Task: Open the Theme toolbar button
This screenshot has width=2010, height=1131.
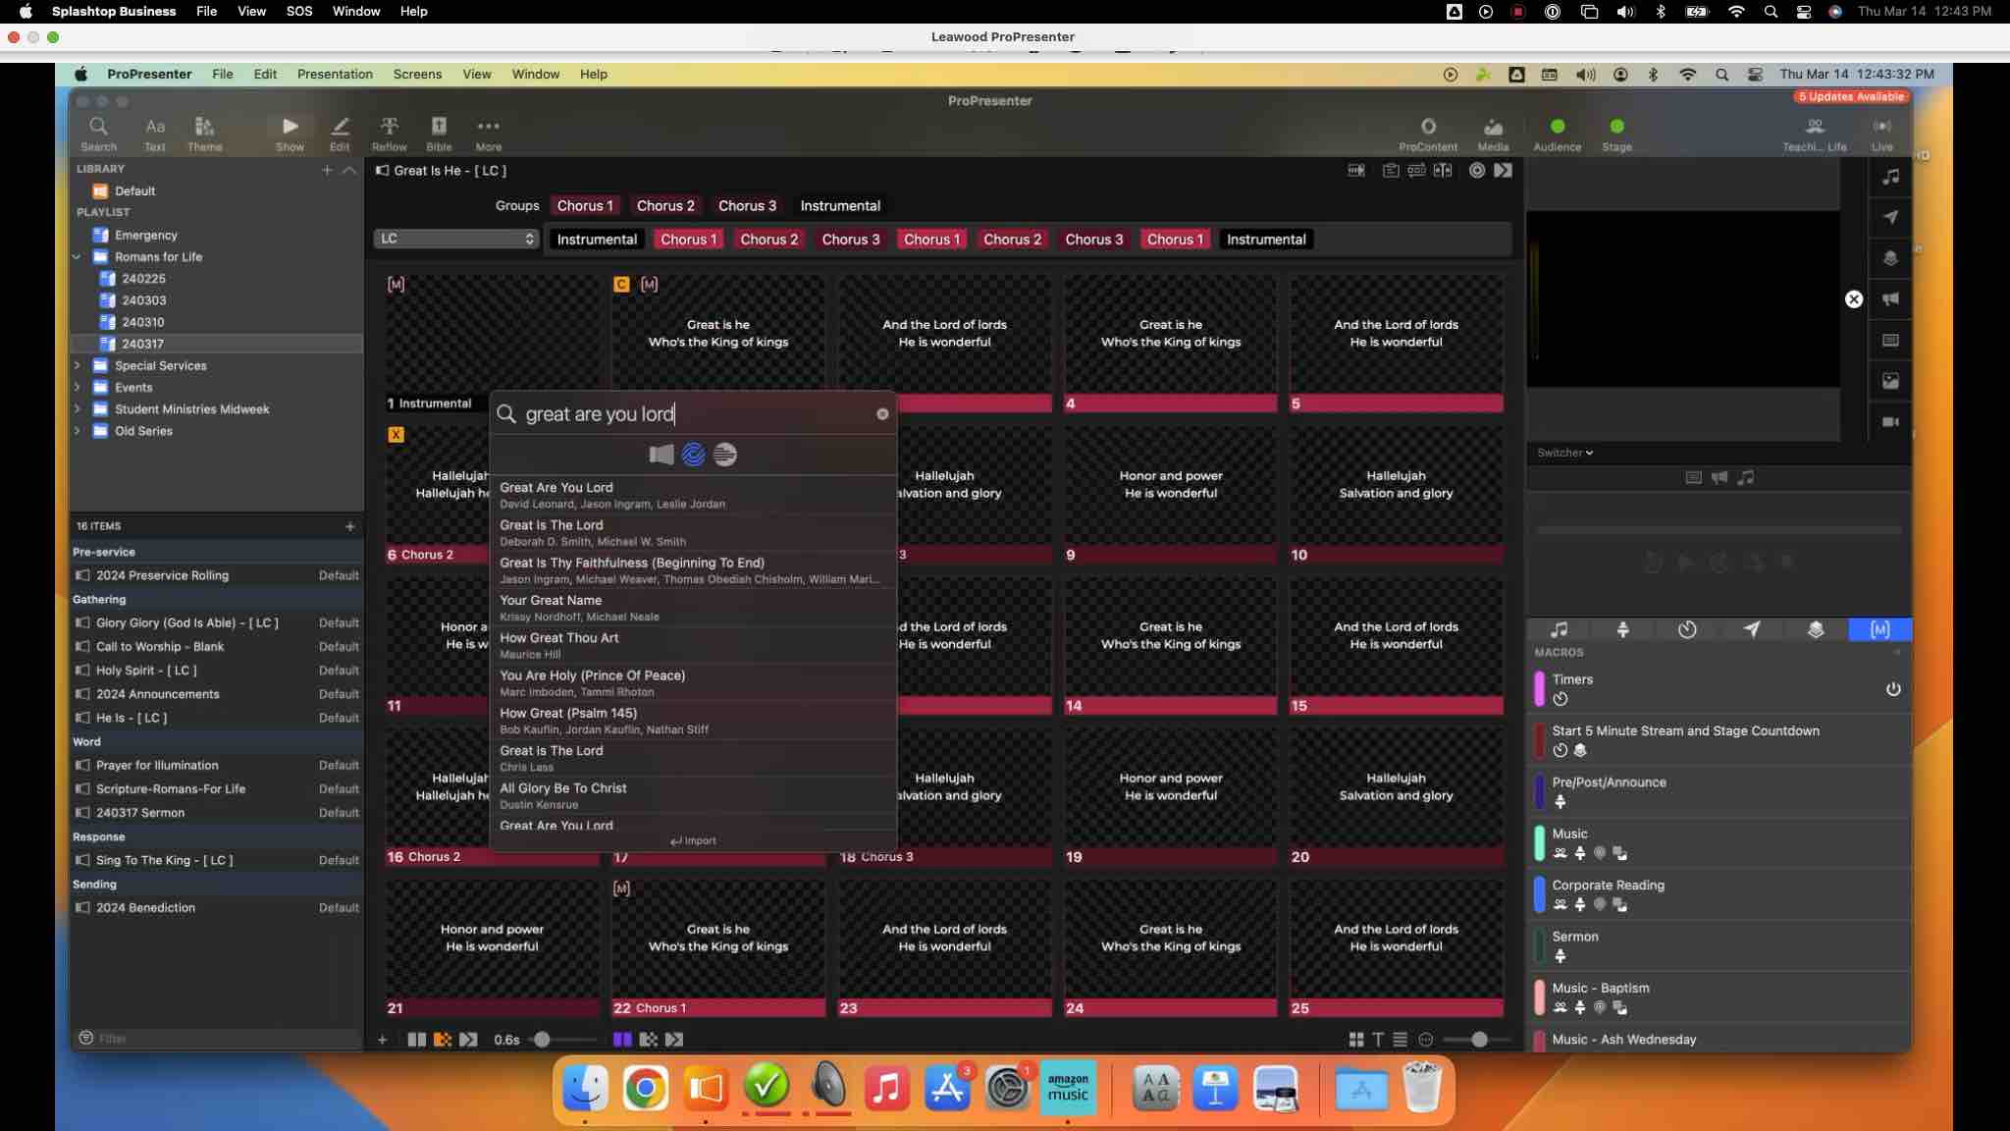Action: point(204,133)
